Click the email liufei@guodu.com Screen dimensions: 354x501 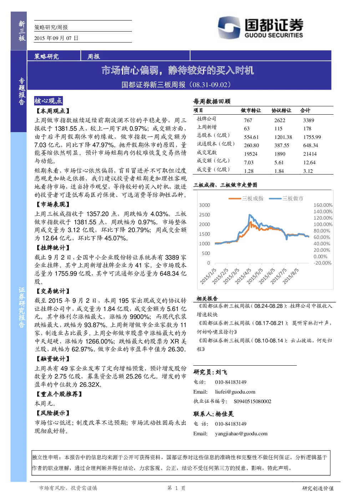(235, 392)
